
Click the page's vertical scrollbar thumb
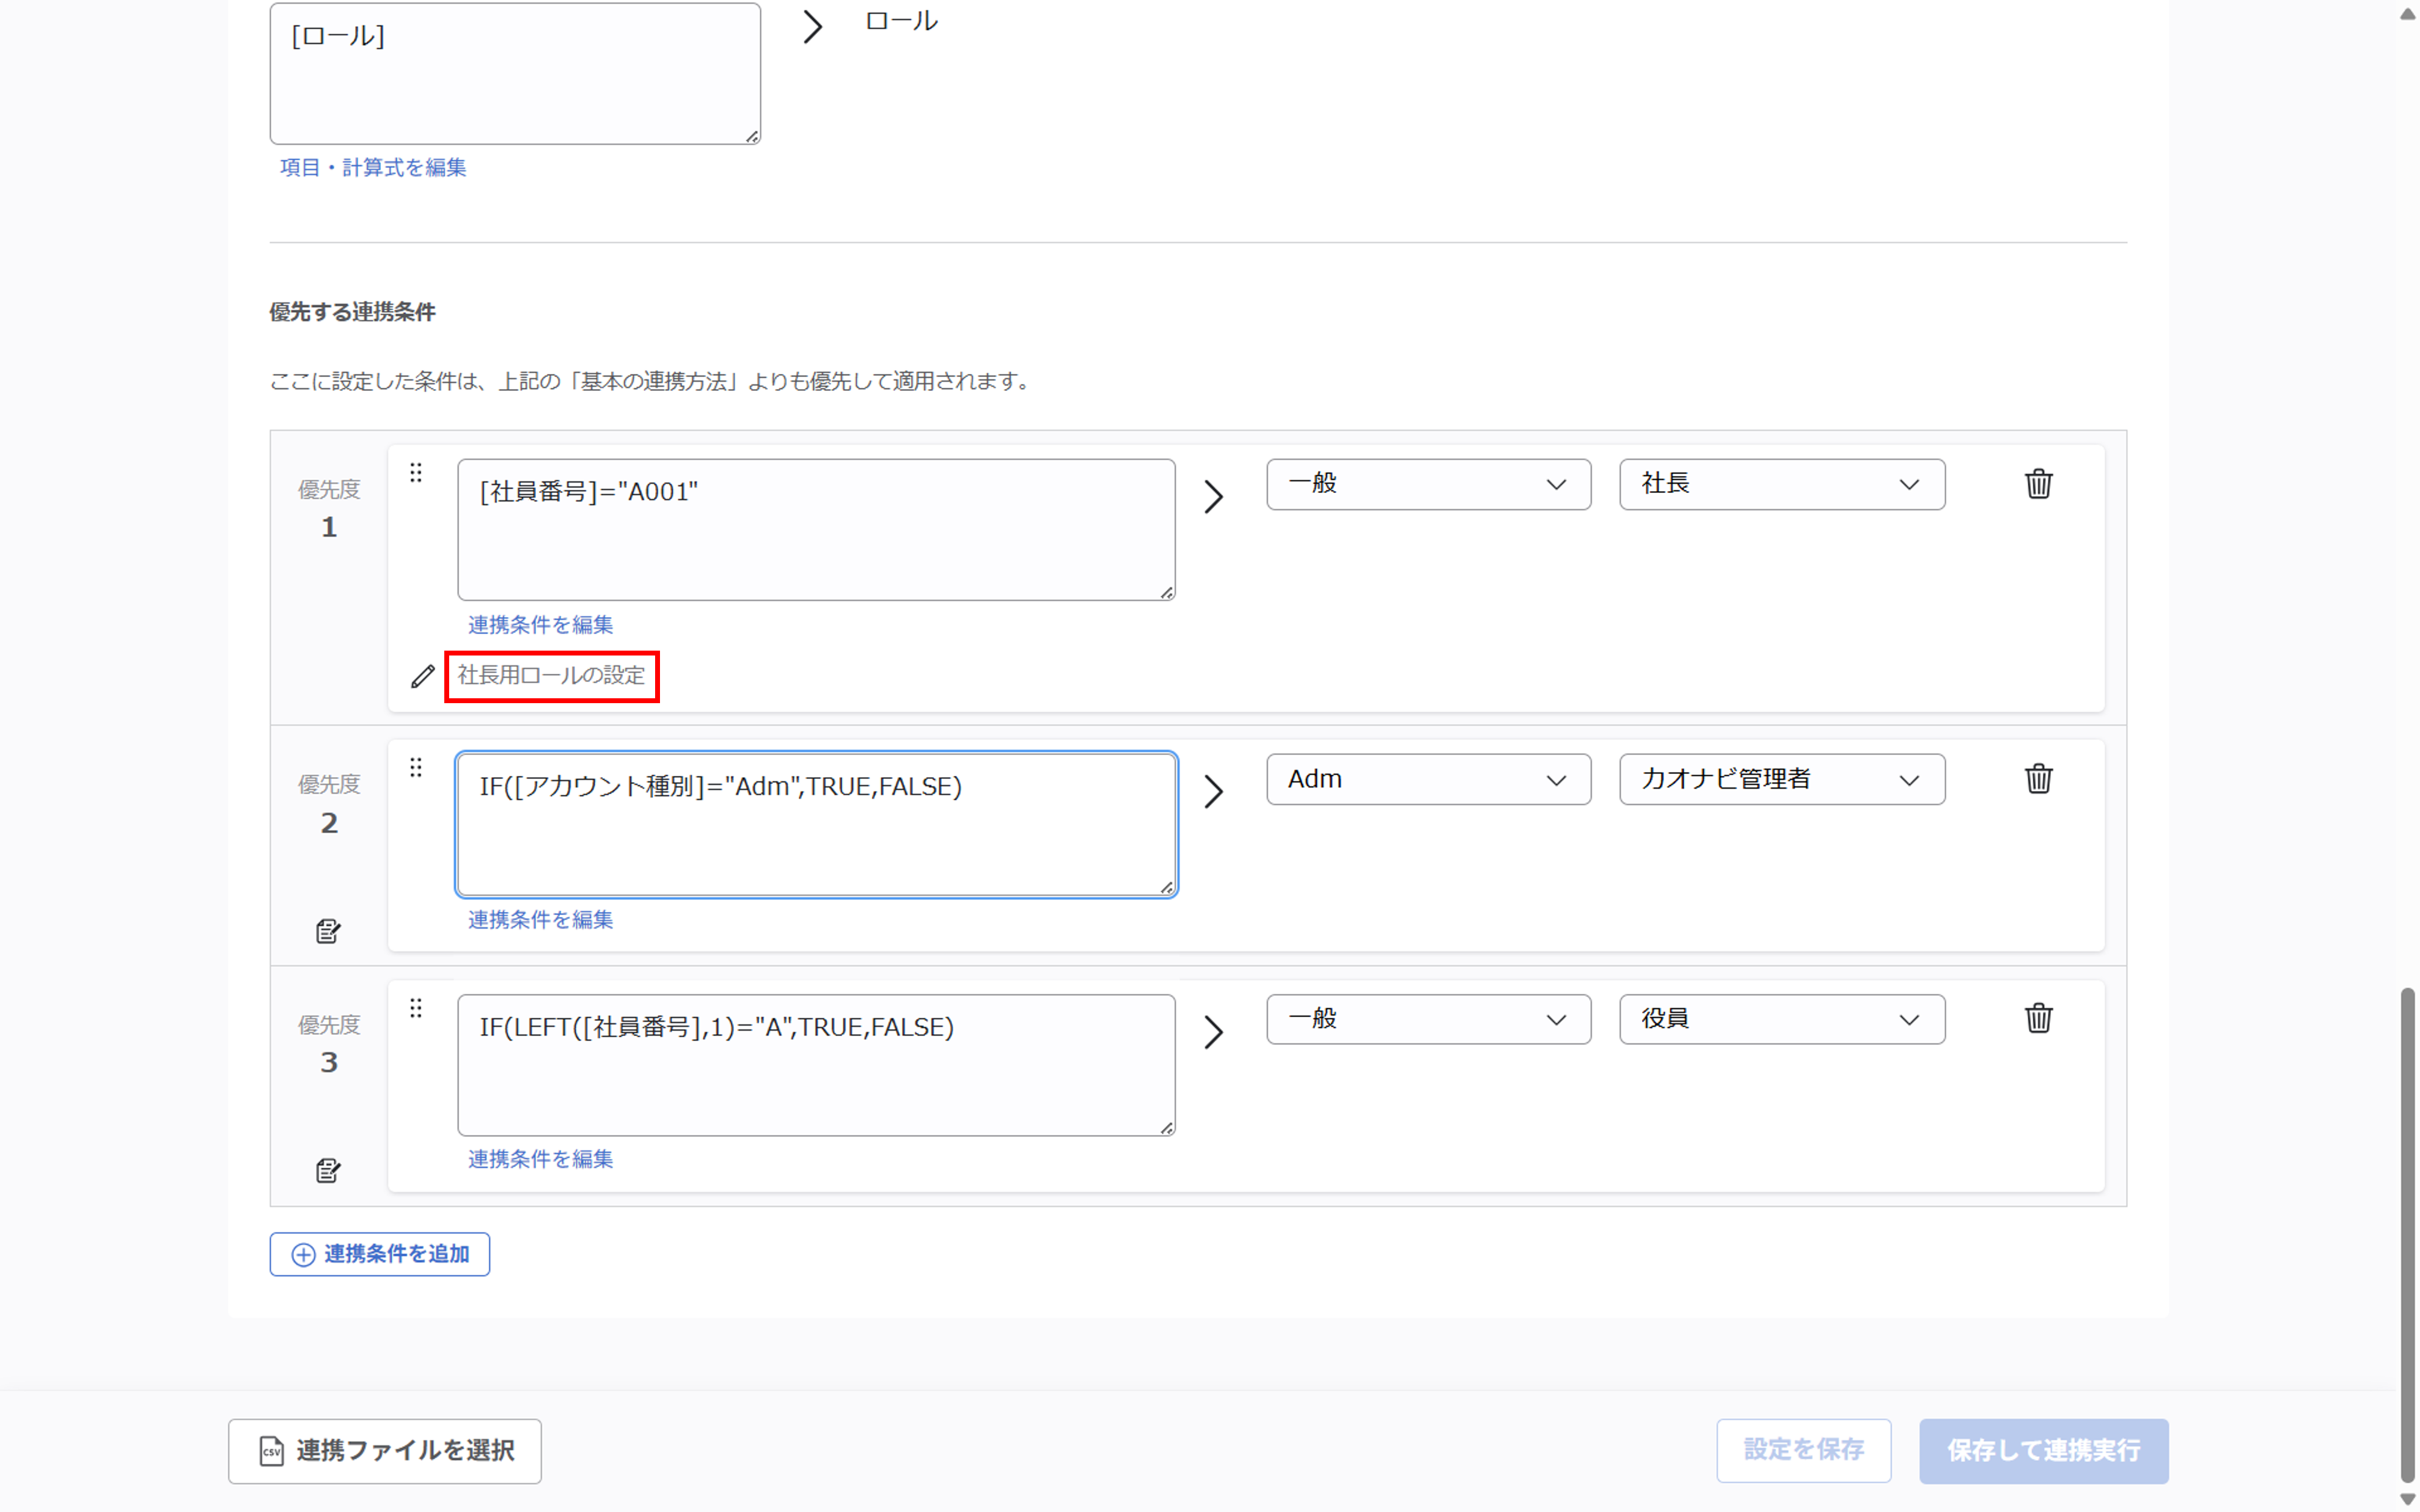tap(2407, 1235)
